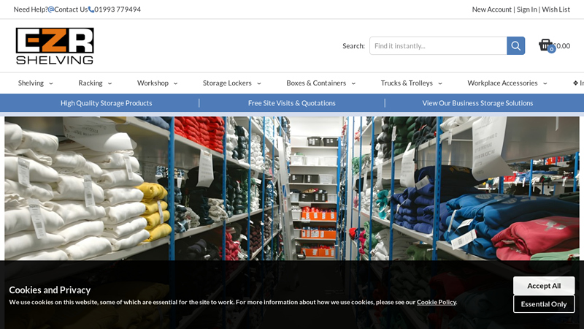The width and height of the screenshot is (584, 329).
Task: Expand the Boxes & Containers chevron
Action: [353, 83]
